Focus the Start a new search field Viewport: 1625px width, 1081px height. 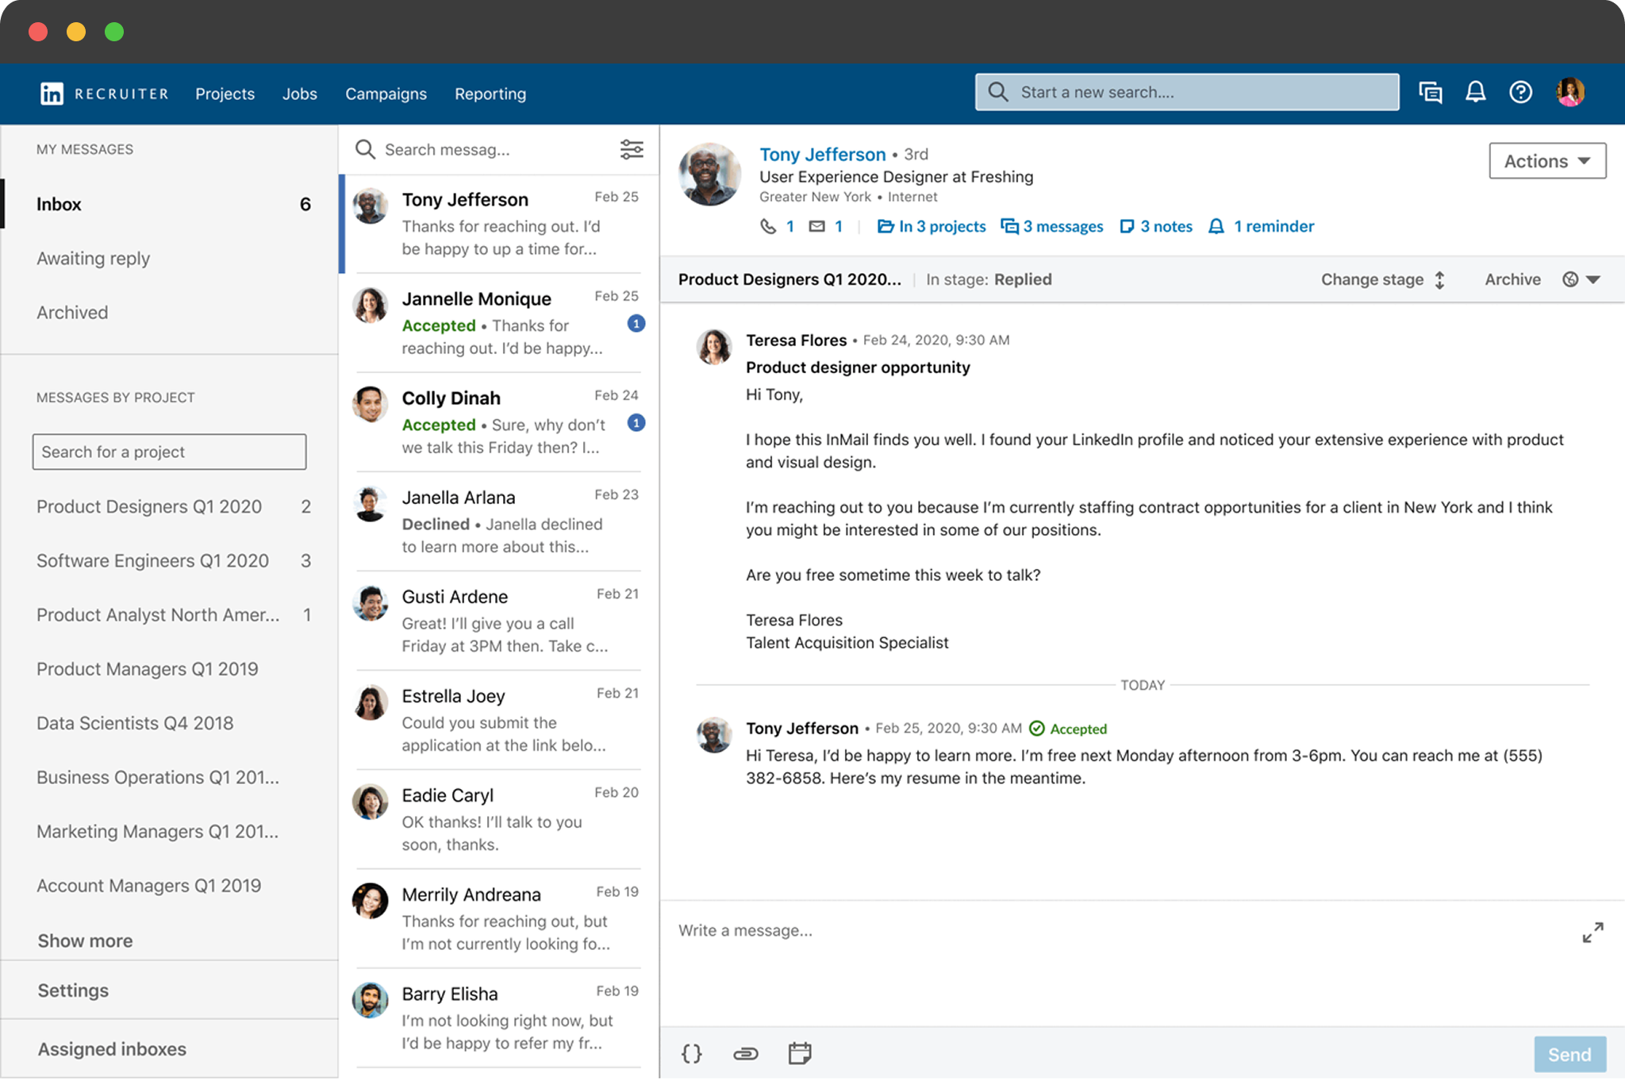1187,92
